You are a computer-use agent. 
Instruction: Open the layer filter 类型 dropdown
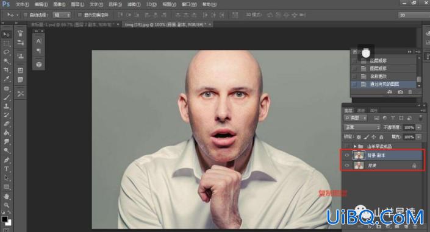[356, 118]
